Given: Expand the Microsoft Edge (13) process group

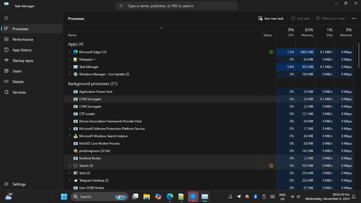Looking at the screenshot, I should tap(70, 52).
